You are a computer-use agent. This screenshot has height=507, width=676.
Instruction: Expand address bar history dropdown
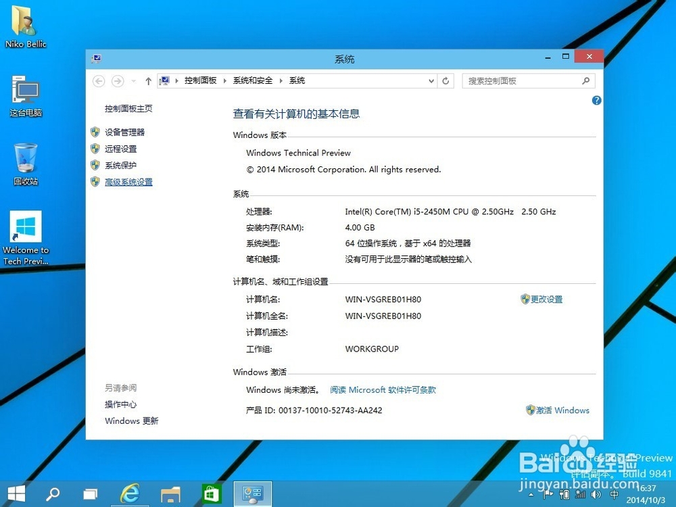[x=431, y=81]
